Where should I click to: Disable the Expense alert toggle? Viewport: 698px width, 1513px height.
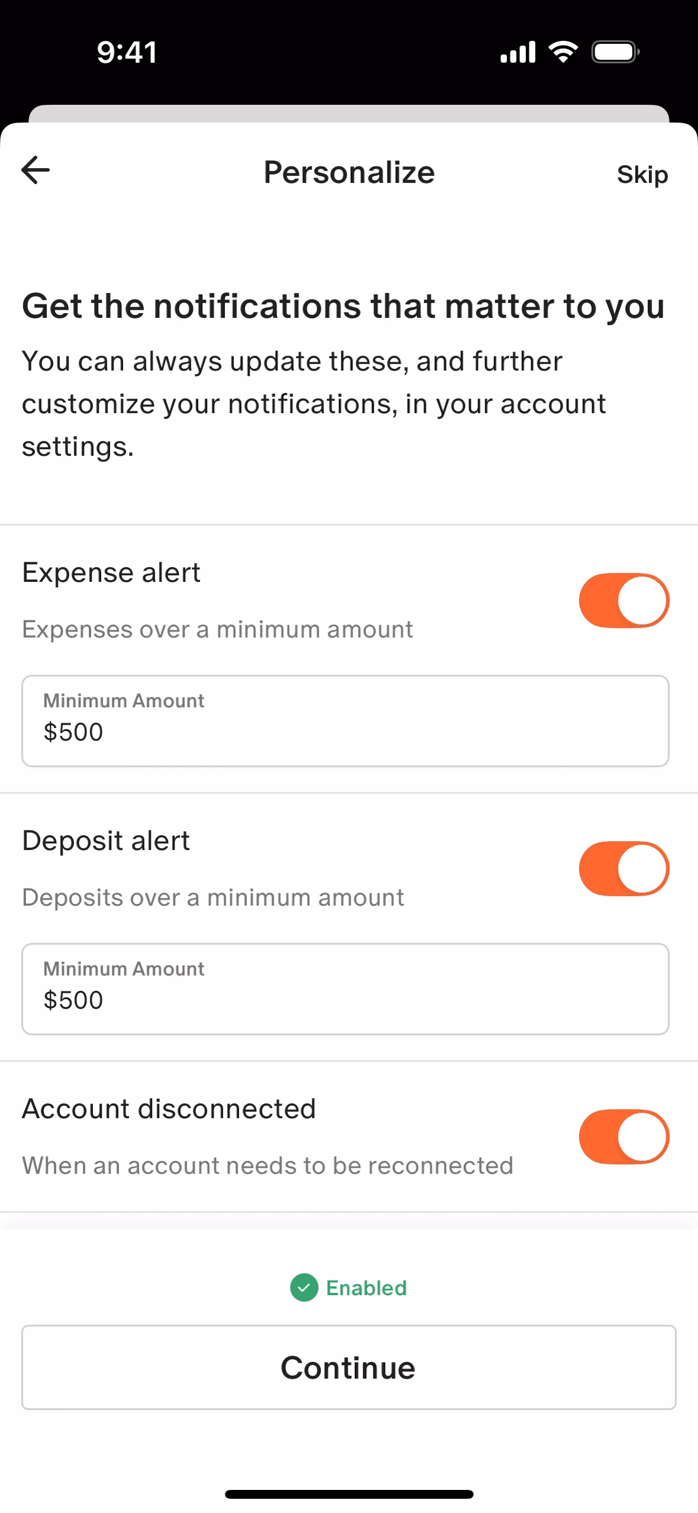[x=623, y=600]
